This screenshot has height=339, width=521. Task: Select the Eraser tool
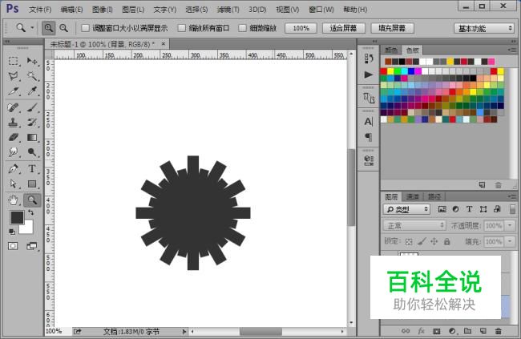coord(14,137)
